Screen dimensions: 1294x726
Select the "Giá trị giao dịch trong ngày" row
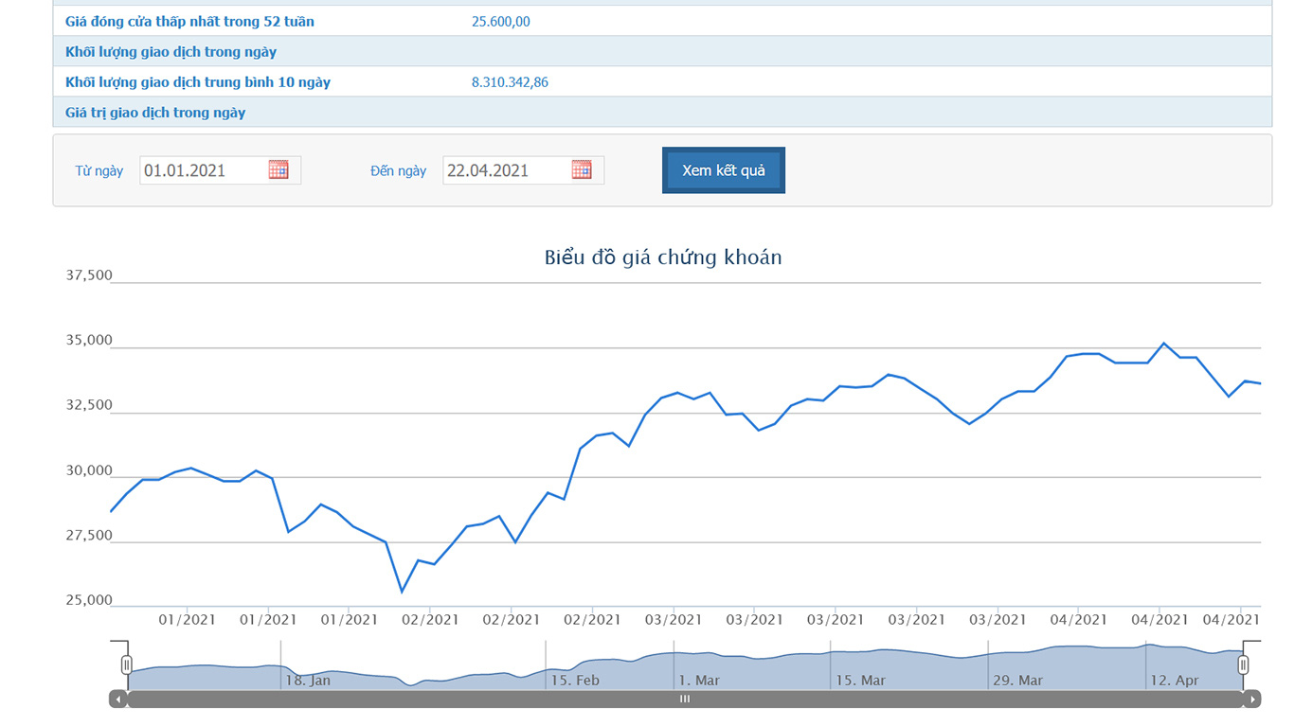pyautogui.click(x=155, y=113)
